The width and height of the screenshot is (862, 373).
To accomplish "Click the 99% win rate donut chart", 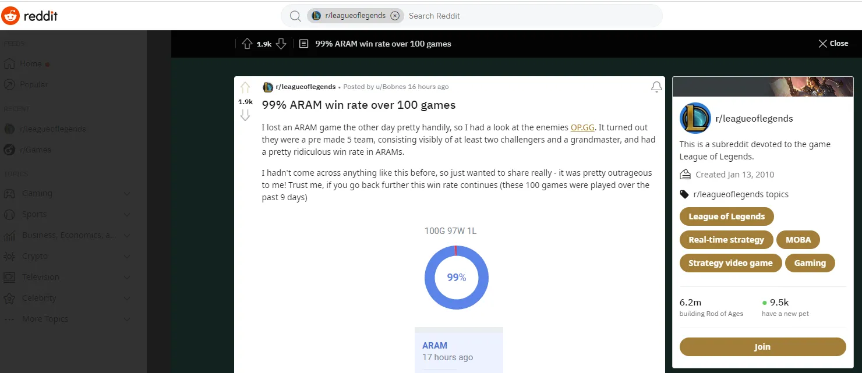I will pyautogui.click(x=457, y=278).
